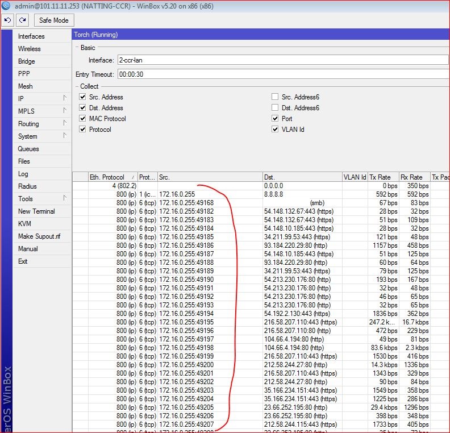450x433 pixels.
Task: Sort by Tx Rate column header
Action: 383,177
